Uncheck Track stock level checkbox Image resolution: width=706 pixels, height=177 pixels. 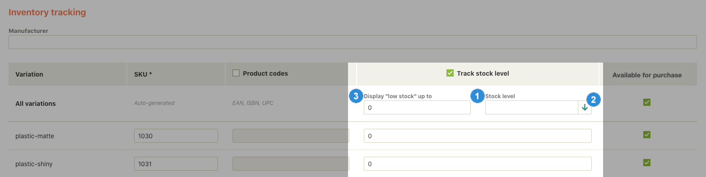coord(450,73)
